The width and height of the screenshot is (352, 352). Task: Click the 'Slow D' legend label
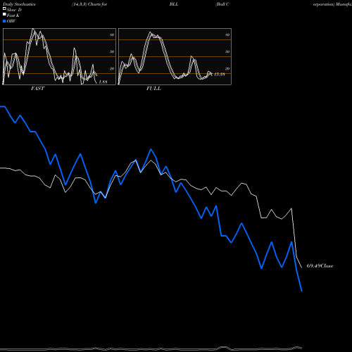tap(14, 10)
